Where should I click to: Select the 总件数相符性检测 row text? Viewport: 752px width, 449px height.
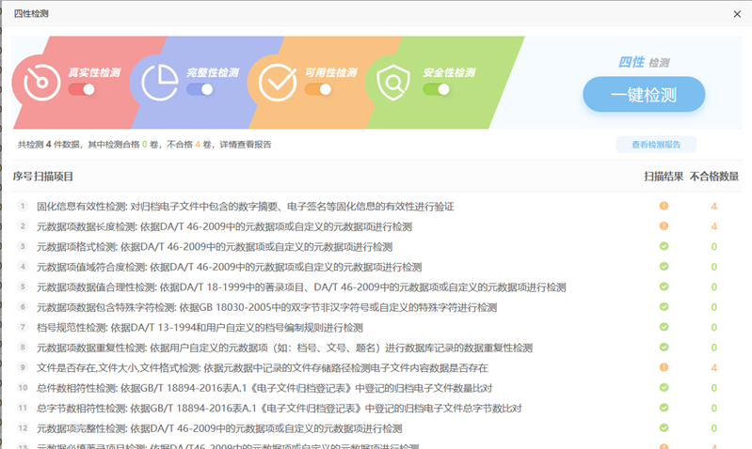click(x=264, y=388)
